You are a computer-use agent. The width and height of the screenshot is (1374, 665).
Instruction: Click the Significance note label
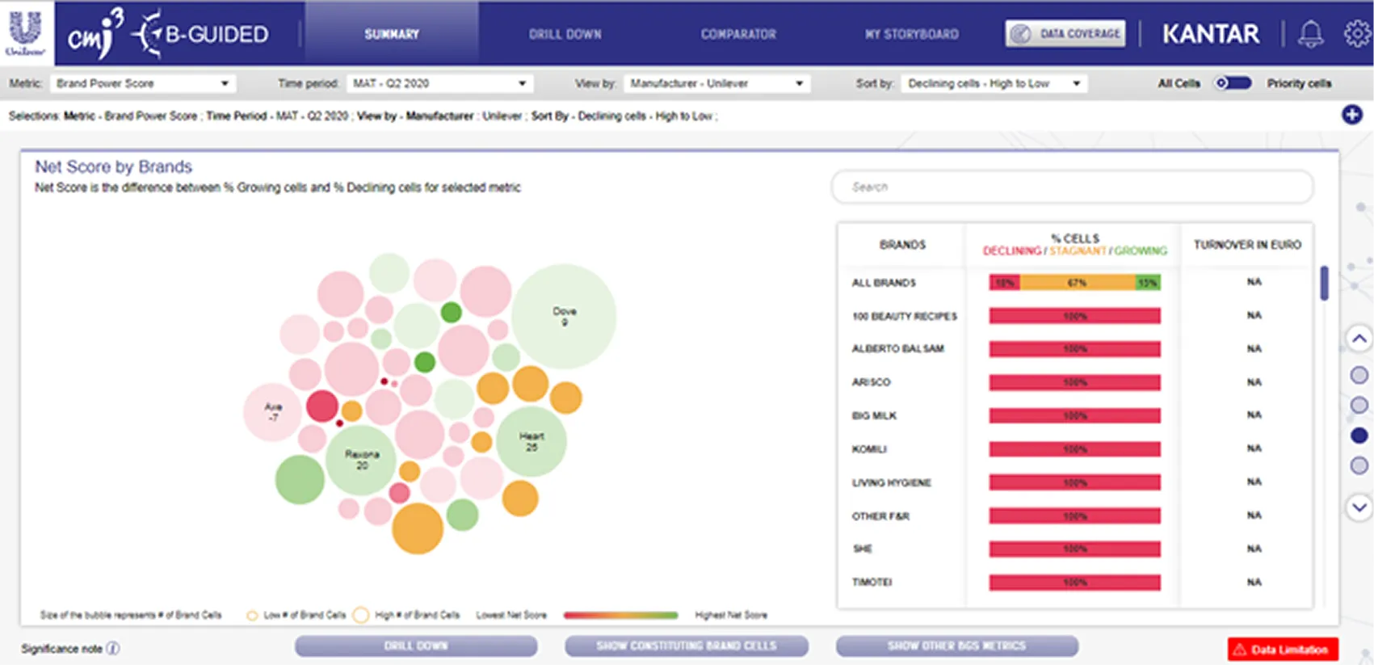tap(61, 649)
